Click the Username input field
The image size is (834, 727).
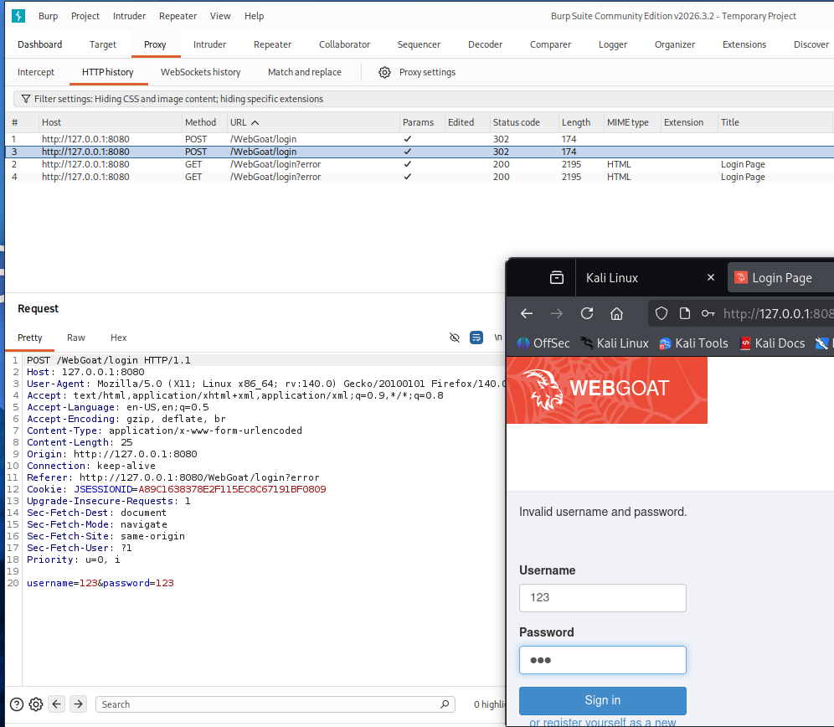[603, 598]
